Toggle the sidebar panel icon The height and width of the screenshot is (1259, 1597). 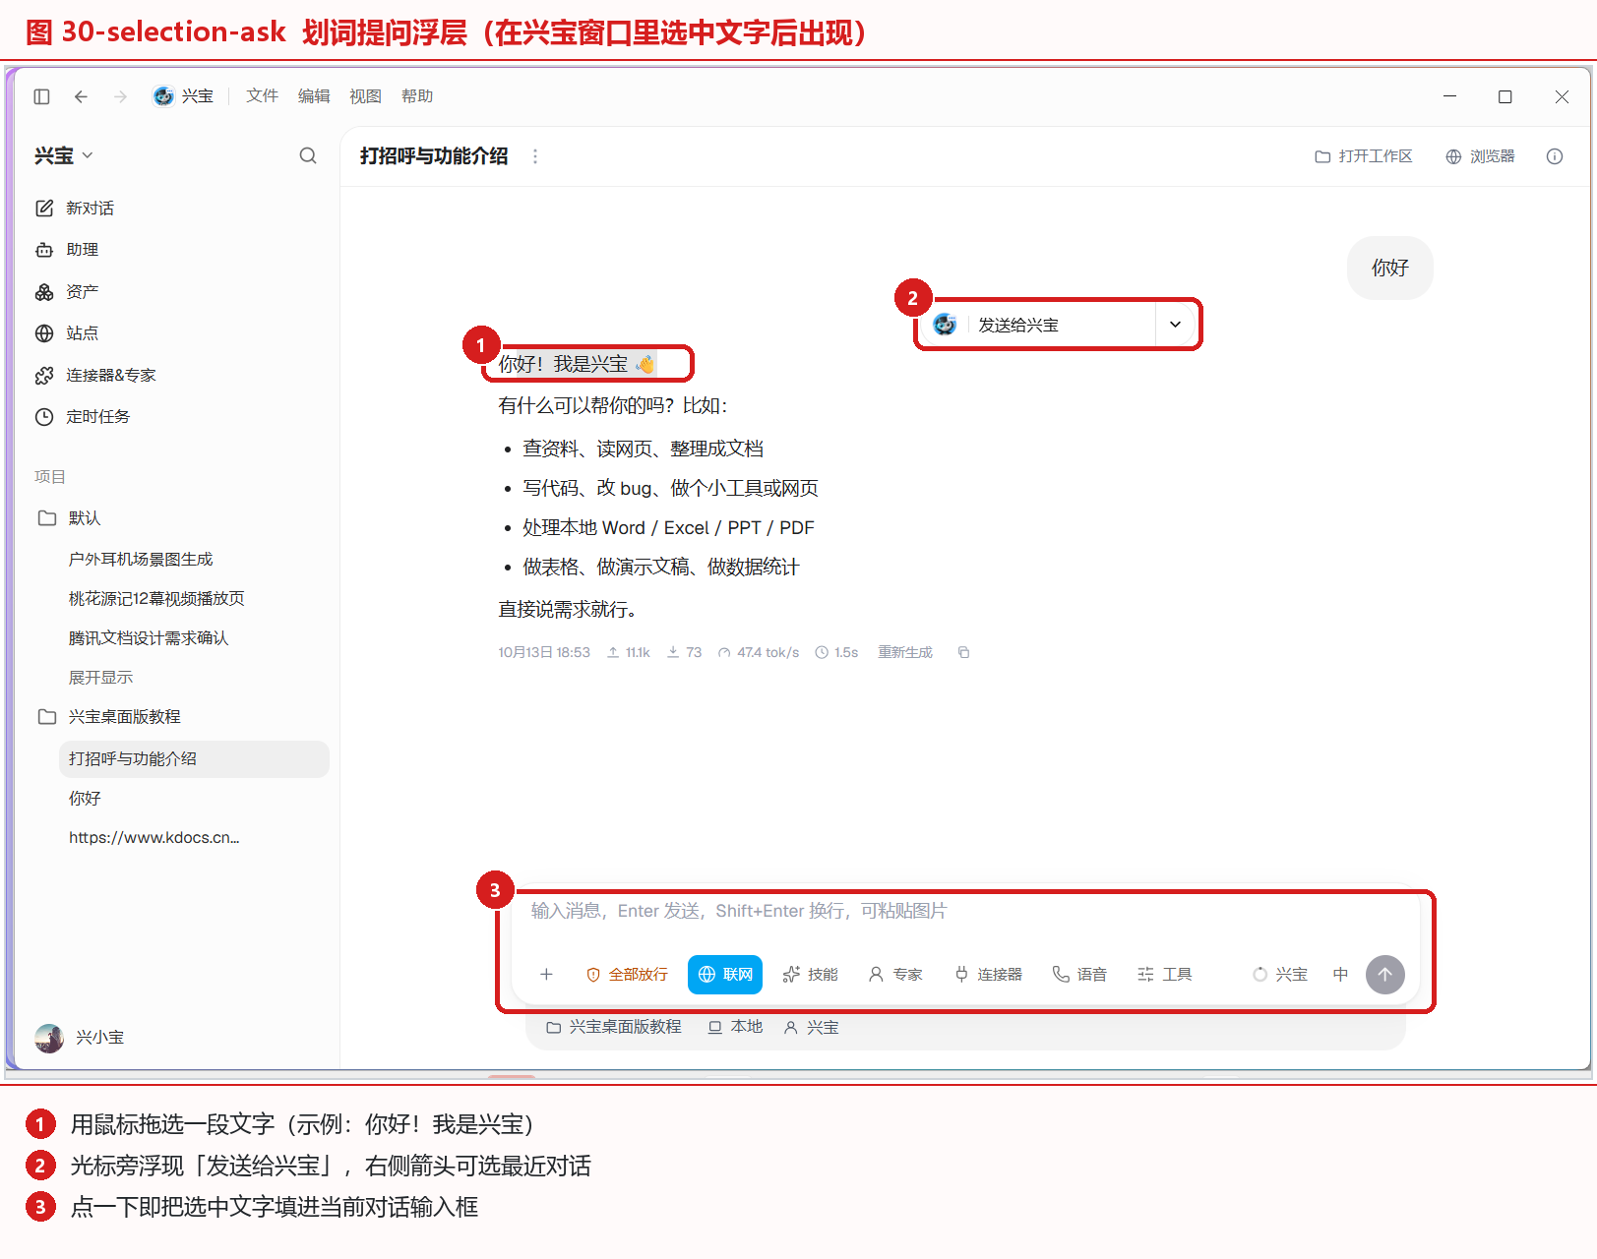[41, 96]
